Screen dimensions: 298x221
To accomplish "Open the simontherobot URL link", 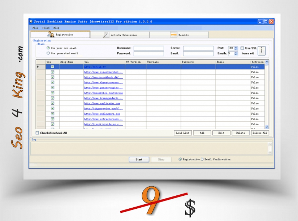I will pyautogui.click(x=103, y=72).
